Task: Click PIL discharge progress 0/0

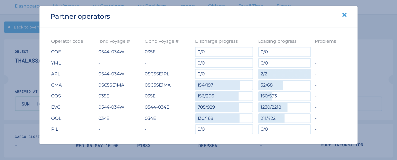Action: point(224,129)
